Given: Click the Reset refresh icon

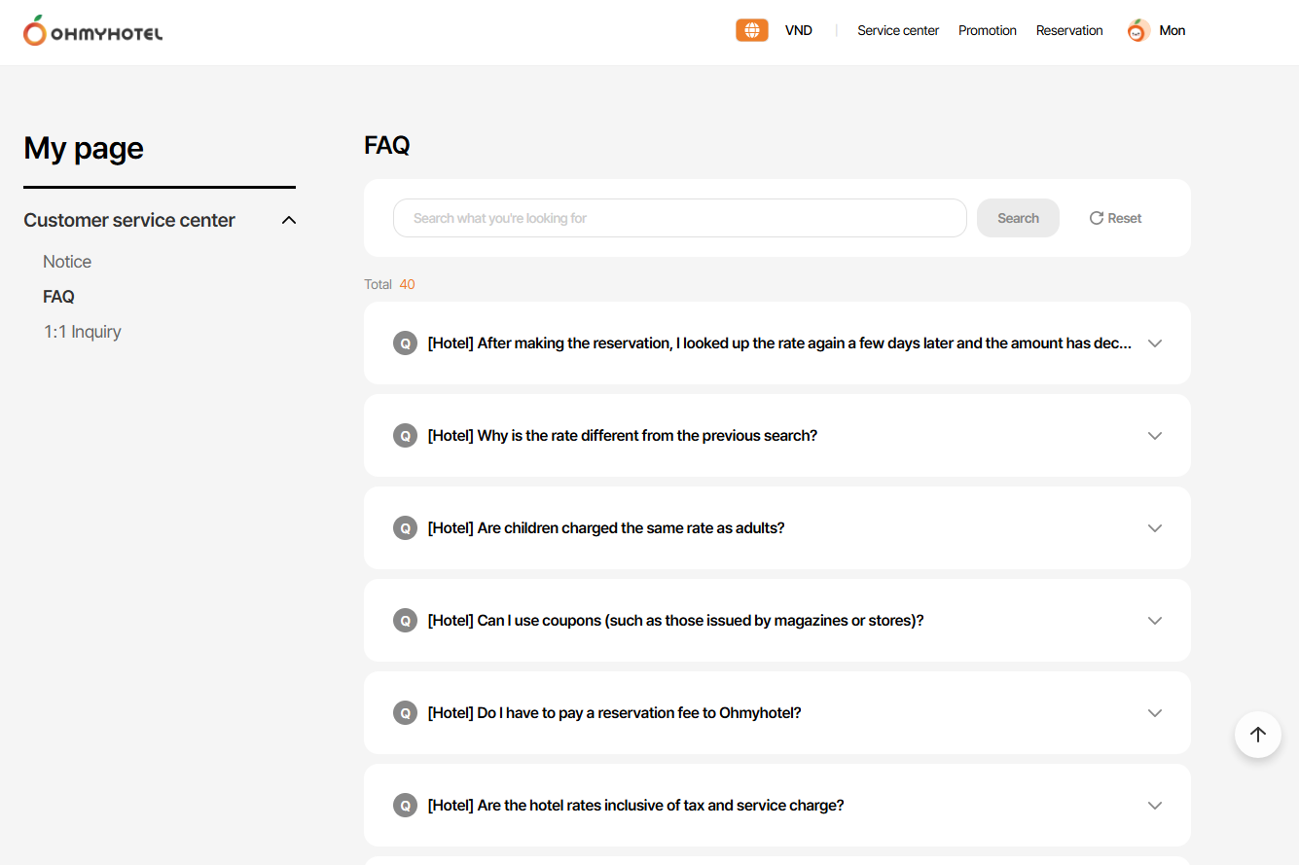Looking at the screenshot, I should click(1097, 218).
